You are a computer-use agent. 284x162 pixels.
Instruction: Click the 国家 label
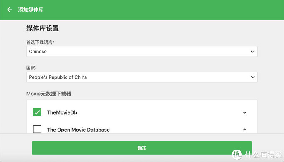pos(31,68)
